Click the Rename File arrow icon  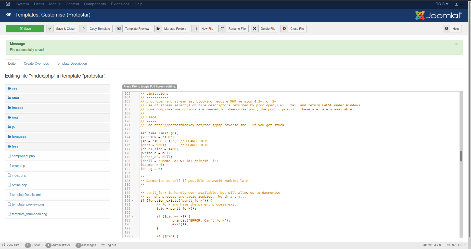(x=222, y=28)
